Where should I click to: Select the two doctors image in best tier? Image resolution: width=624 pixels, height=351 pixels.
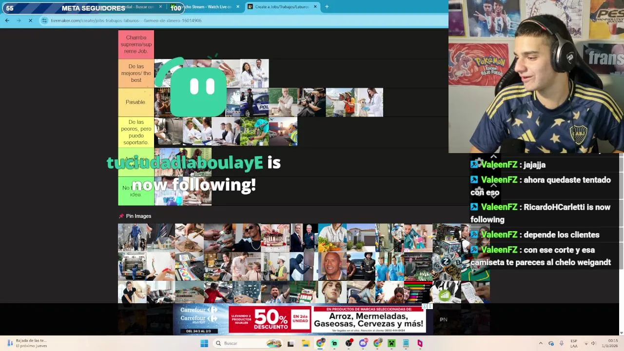point(254,73)
